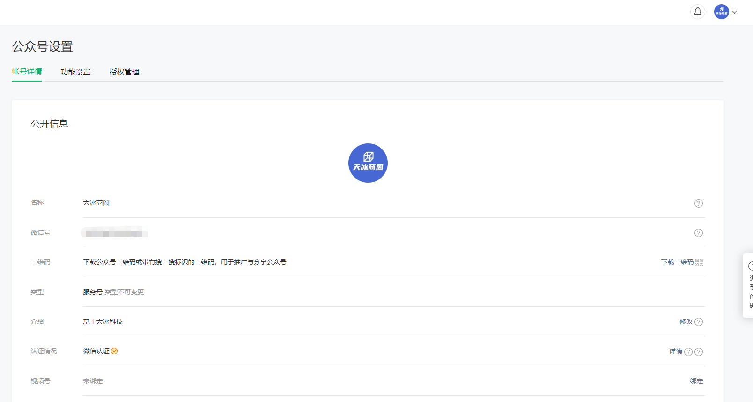This screenshot has height=402, width=753.
Task: Click 下载二维码 link
Action: coord(677,262)
